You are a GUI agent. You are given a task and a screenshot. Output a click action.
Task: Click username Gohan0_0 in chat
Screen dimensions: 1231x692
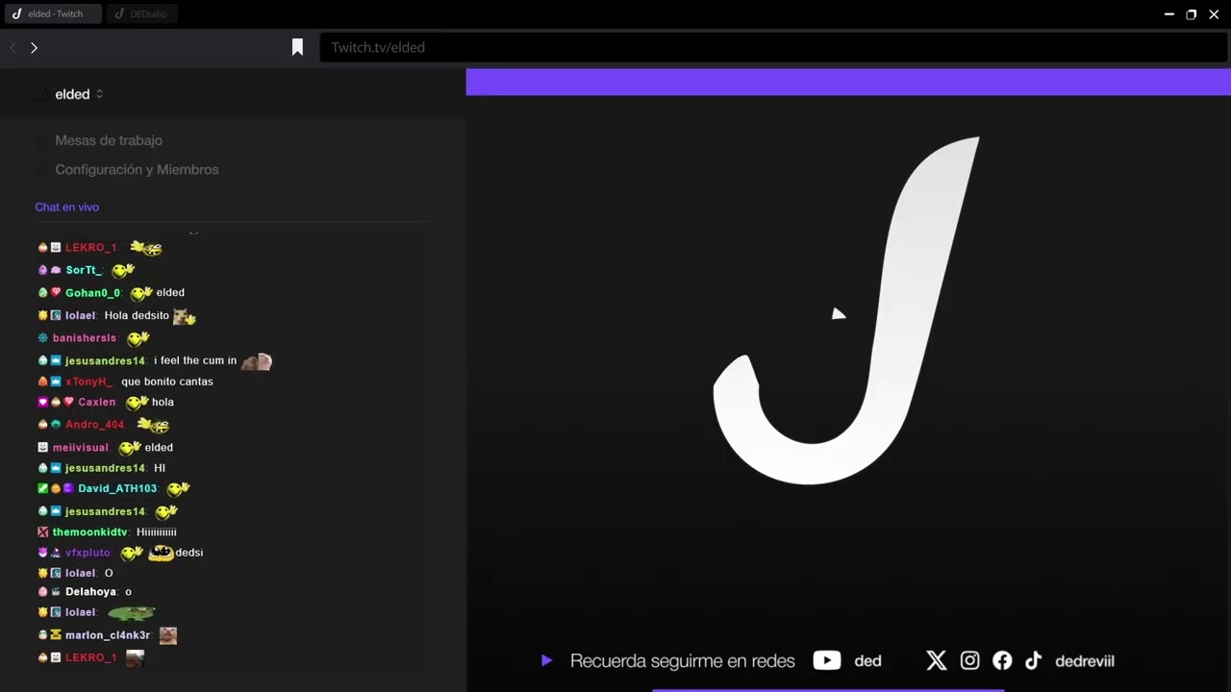[92, 293]
